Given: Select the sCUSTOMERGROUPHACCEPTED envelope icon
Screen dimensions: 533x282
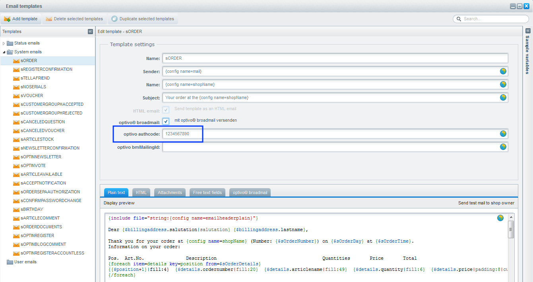Looking at the screenshot, I should click(16, 105).
